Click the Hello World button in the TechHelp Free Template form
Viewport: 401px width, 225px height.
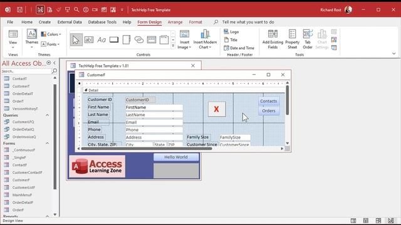pos(176,157)
